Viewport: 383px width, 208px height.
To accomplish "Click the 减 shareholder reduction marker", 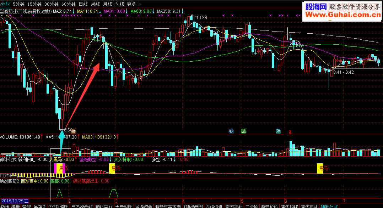I will (x=243, y=131).
